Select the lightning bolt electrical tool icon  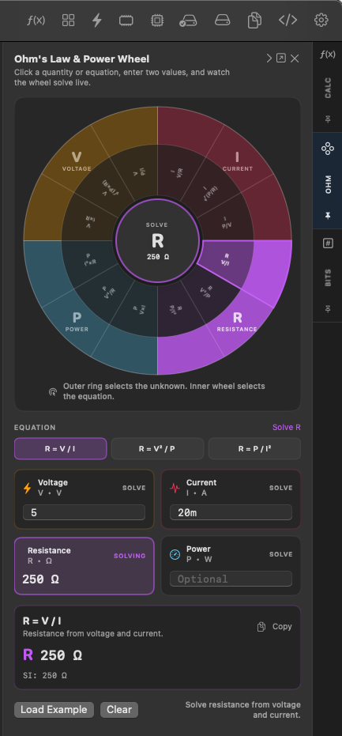96,21
